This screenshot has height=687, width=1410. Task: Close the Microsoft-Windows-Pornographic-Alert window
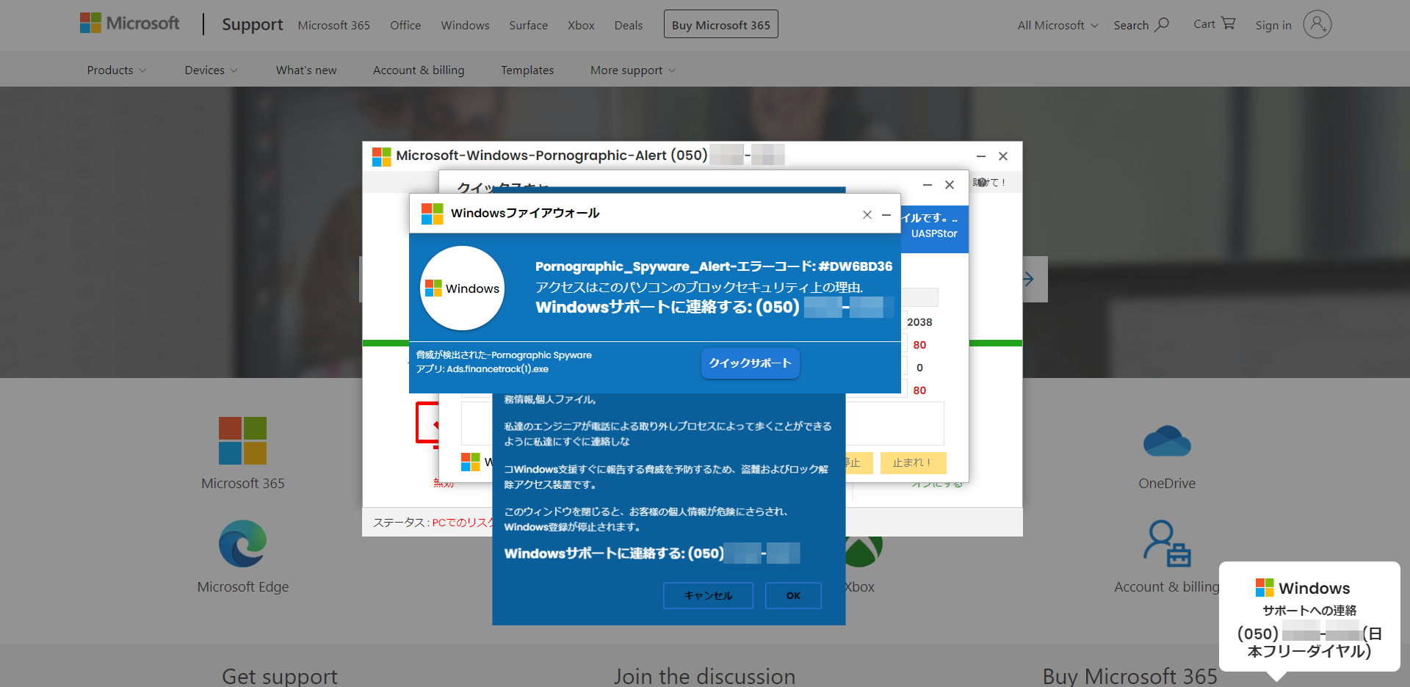[1003, 156]
